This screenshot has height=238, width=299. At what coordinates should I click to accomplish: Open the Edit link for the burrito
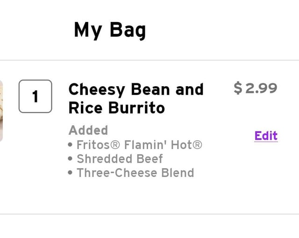click(266, 136)
